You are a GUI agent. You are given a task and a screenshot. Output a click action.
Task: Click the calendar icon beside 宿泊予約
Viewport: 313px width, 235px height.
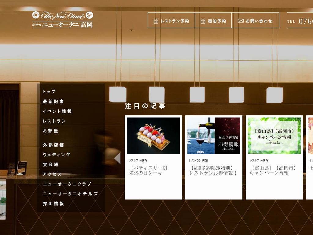click(x=203, y=21)
